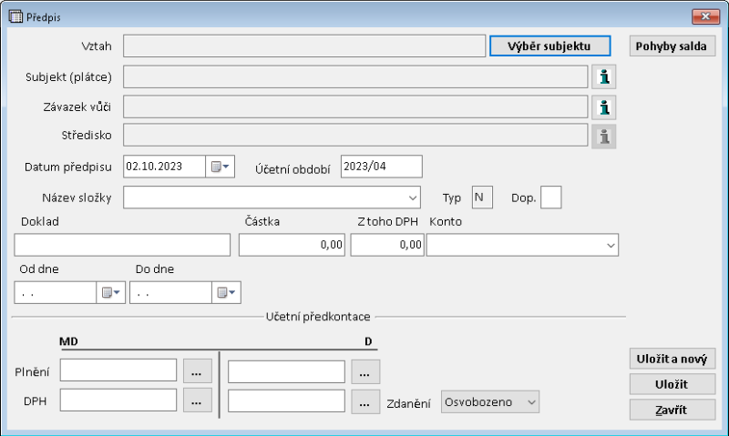Open the Do dne calendar picker
729x436 pixels.
pos(226,292)
